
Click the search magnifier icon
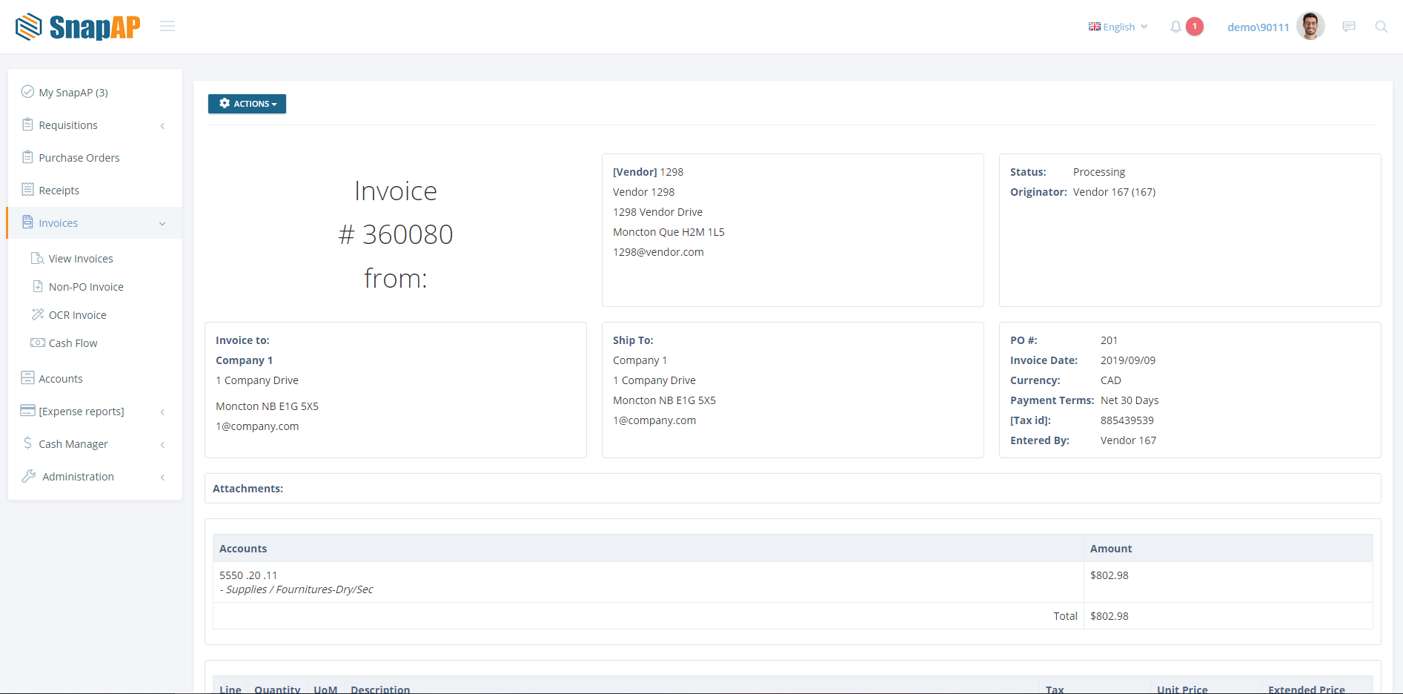click(x=1382, y=27)
